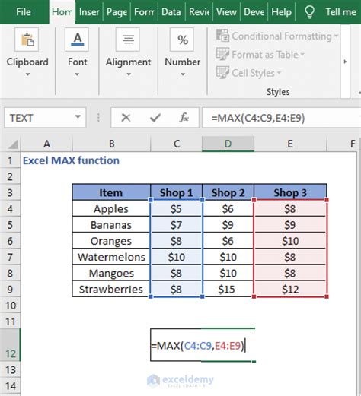The width and height of the screenshot is (361, 396).
Task: Click the formula bar with MAX formula
Action: click(281, 118)
